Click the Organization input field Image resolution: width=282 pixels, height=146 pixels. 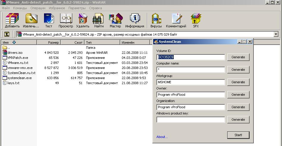click(x=191, y=107)
